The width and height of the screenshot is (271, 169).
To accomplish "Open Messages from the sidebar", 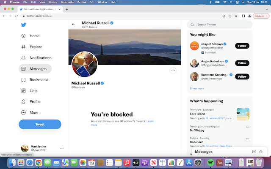I will (35, 69).
